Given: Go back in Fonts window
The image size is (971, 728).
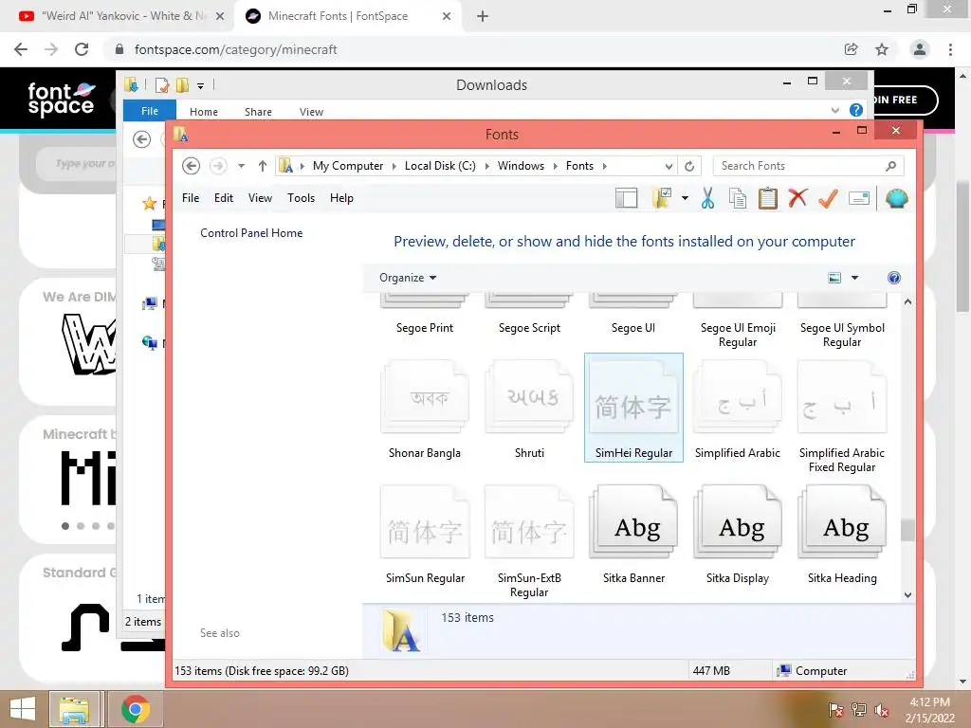Looking at the screenshot, I should pos(191,166).
